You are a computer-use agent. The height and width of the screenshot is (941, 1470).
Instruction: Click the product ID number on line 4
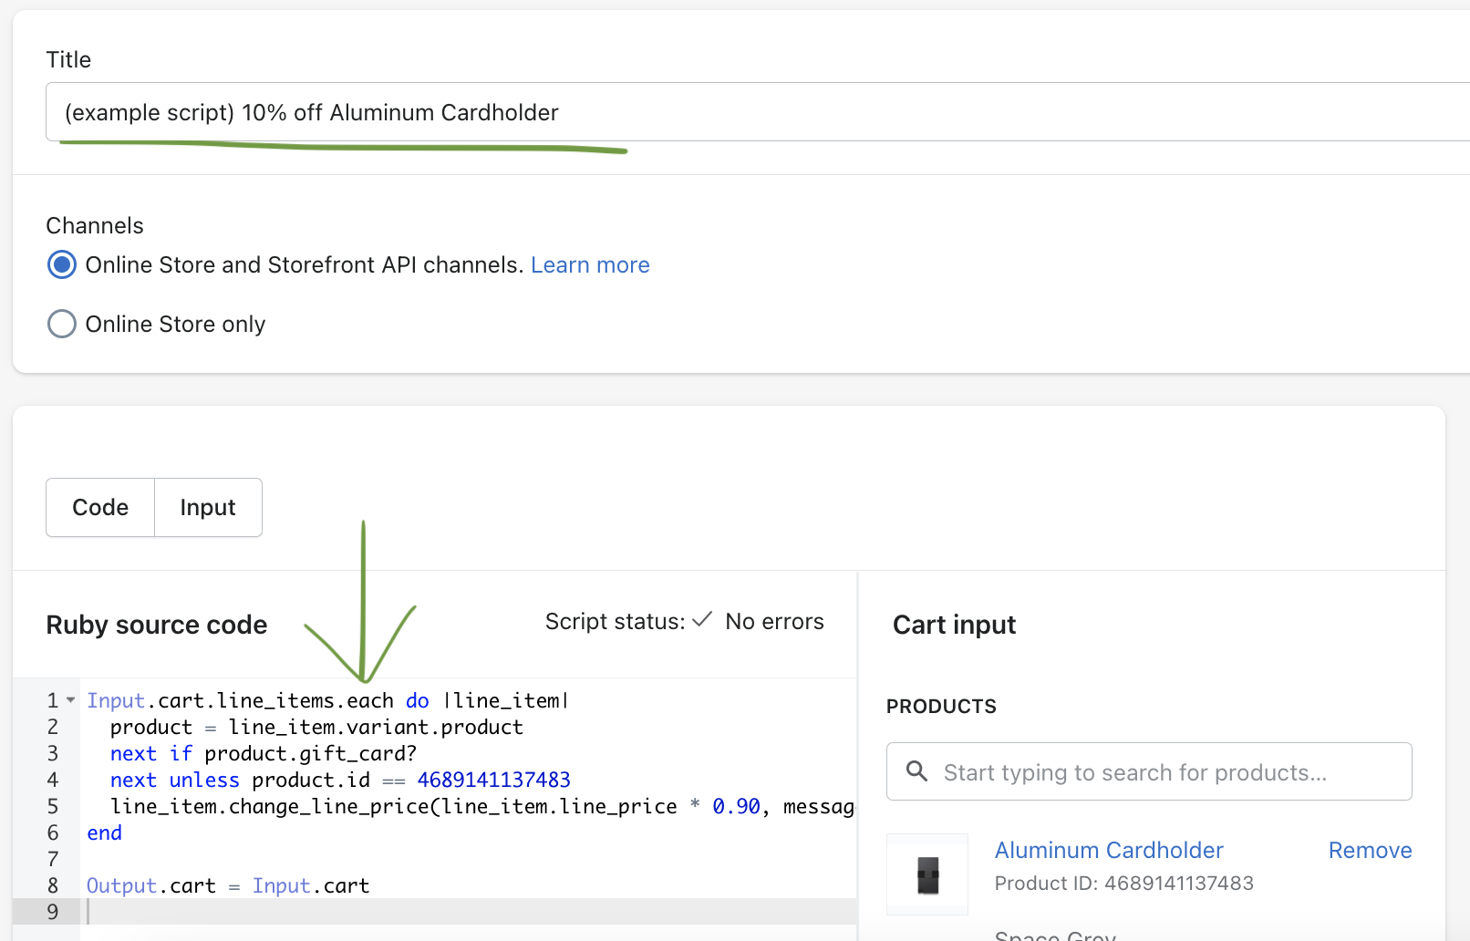click(x=493, y=780)
